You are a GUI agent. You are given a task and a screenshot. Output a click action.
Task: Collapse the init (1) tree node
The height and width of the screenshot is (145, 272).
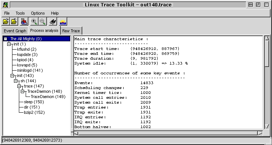pos(9,44)
